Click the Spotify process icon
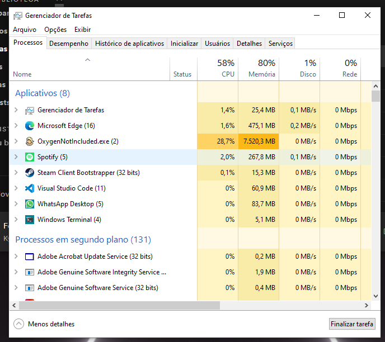The image size is (385, 342). pos(30,157)
